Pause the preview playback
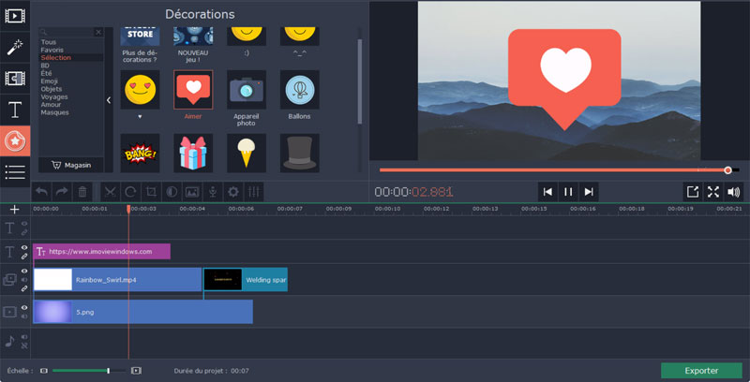Image resolution: width=750 pixels, height=382 pixels. [x=568, y=192]
